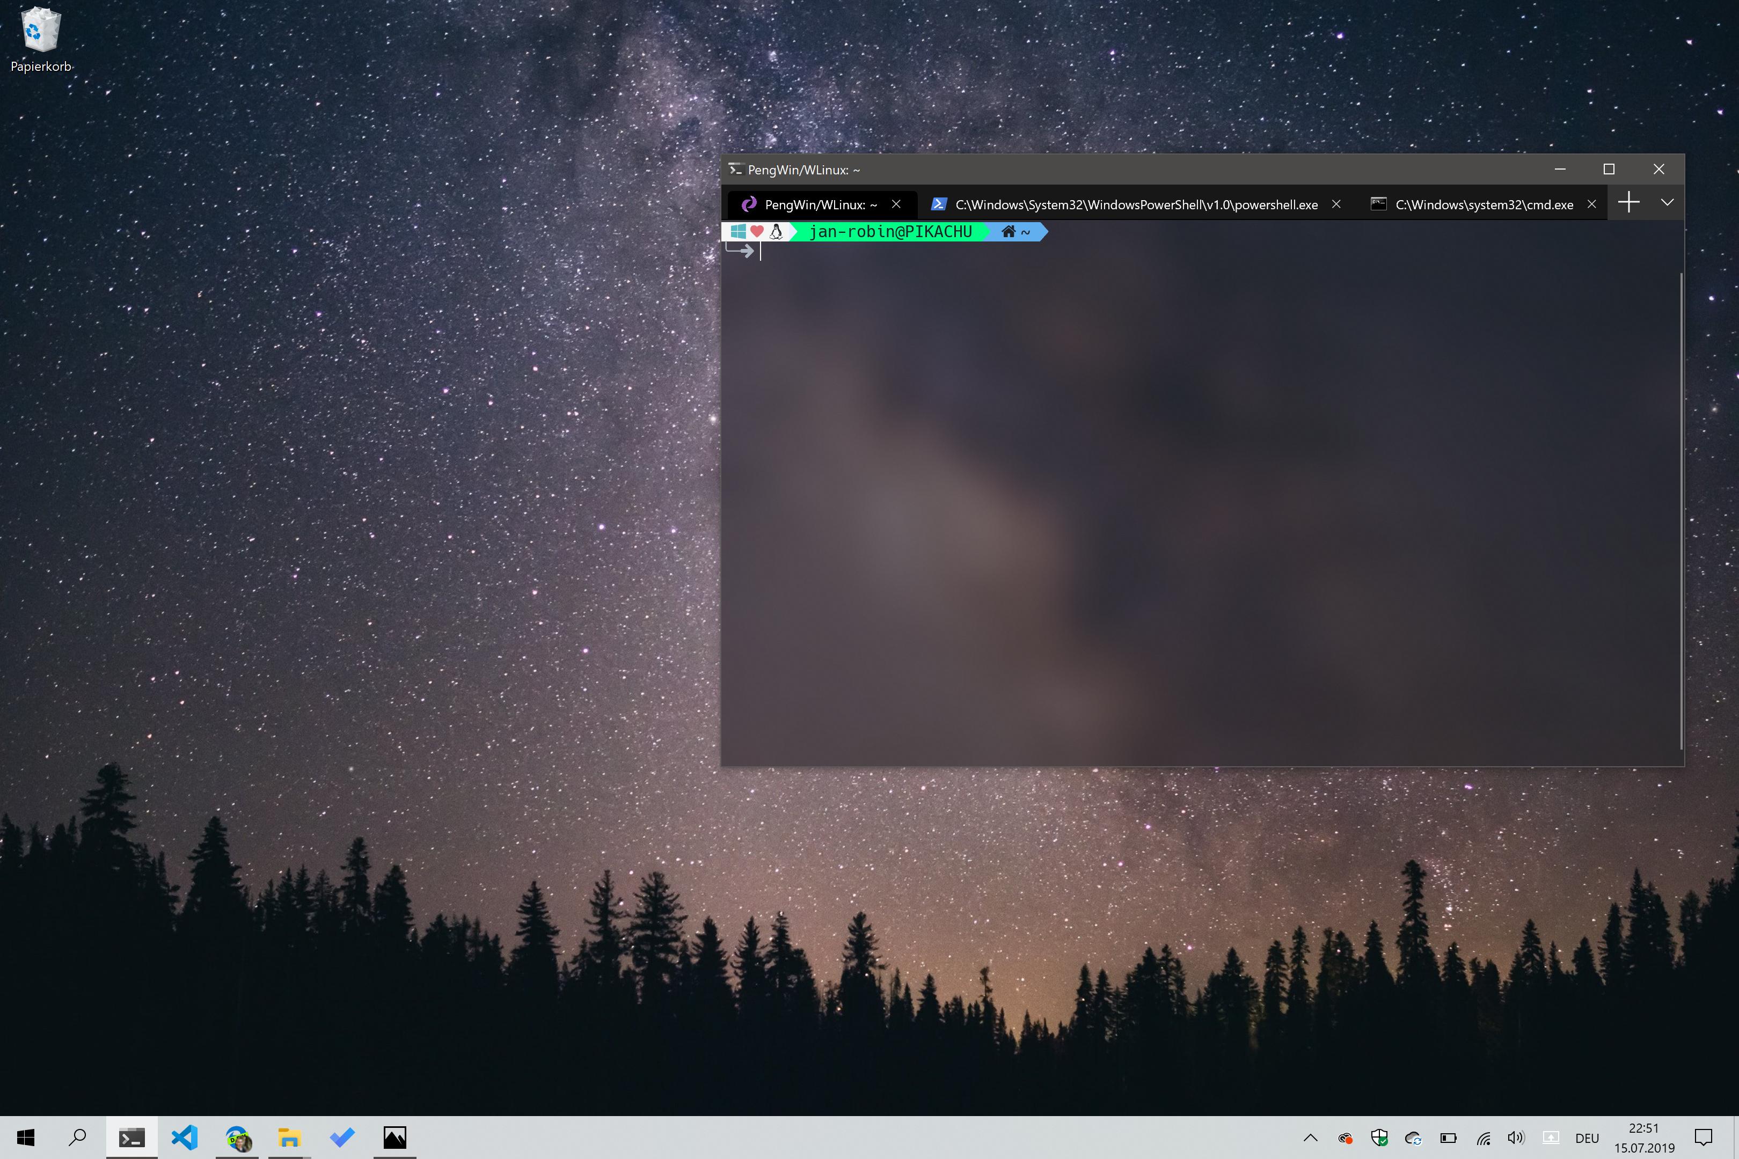
Task: Open the blue checkmark To-Do app in taskbar
Action: (342, 1137)
